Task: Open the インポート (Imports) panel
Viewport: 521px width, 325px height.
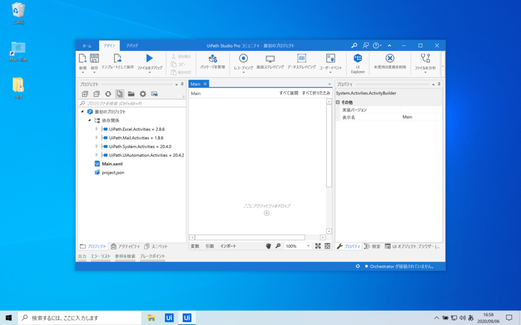Action: tap(228, 246)
